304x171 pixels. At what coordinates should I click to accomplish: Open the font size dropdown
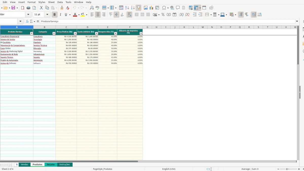pyautogui.click(x=47, y=15)
